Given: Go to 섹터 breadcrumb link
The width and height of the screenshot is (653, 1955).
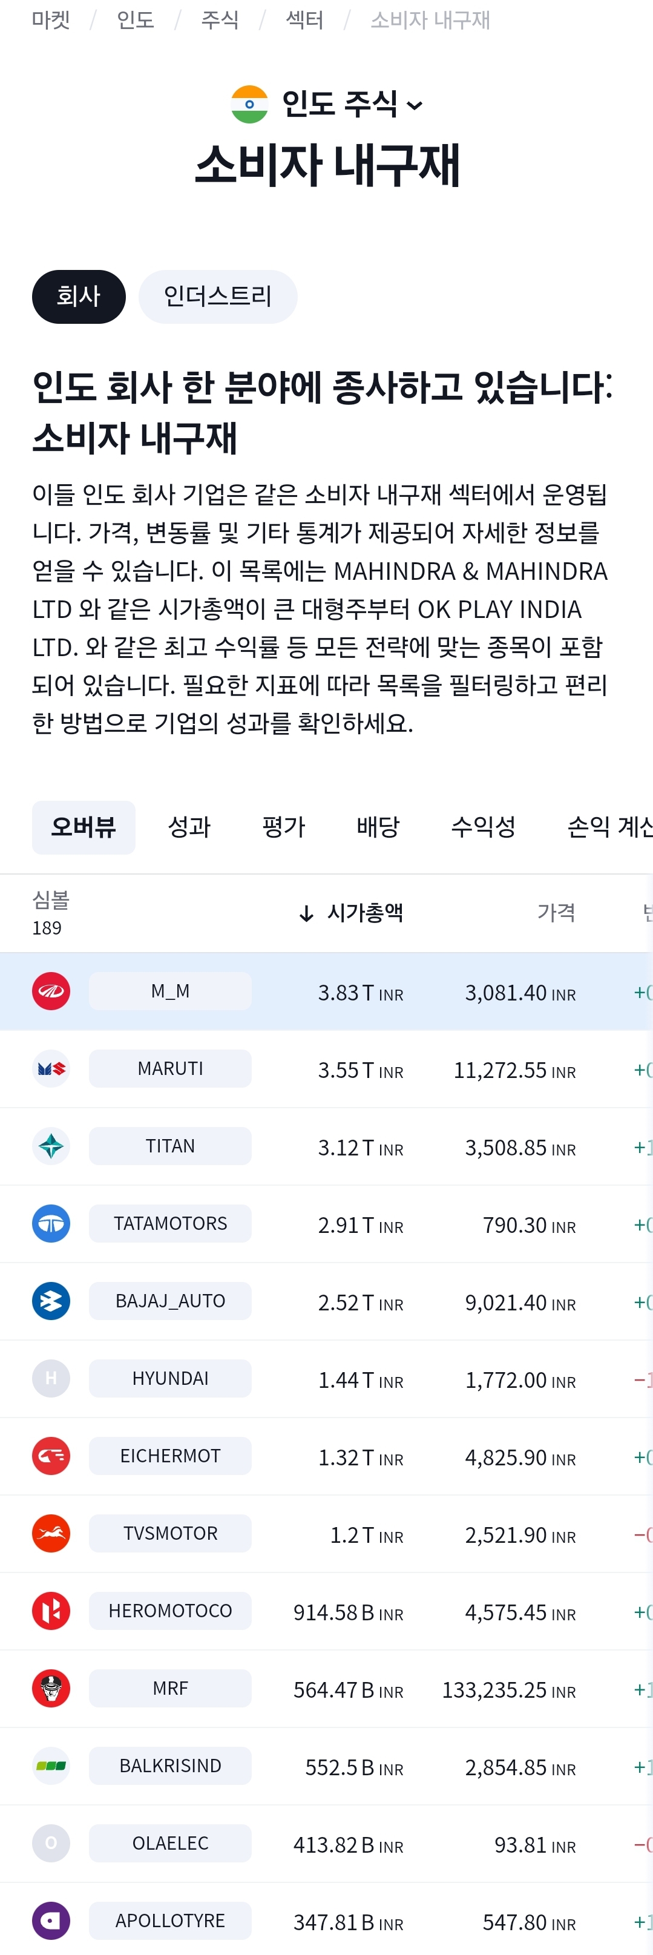Looking at the screenshot, I should (x=305, y=20).
